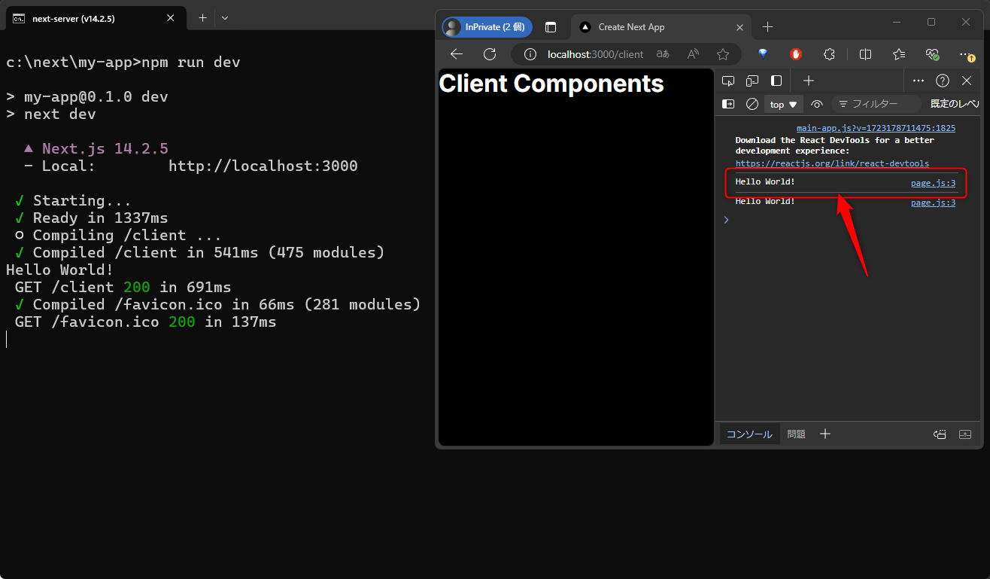
Task: Open the react-devtools download link
Action: [832, 163]
